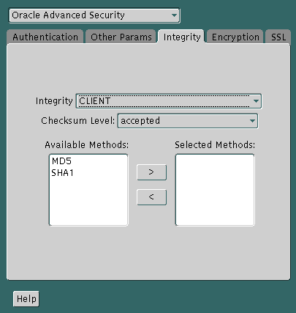Click inside the Selected Methods list

click(215, 190)
